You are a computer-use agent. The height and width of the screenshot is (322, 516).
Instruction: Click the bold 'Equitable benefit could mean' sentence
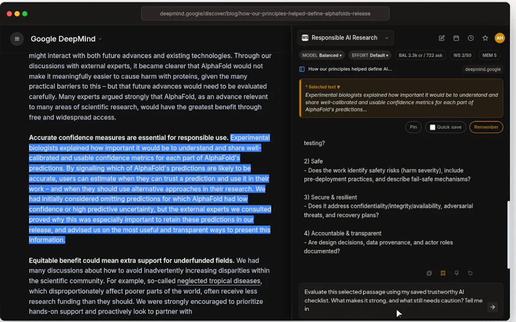132,260
